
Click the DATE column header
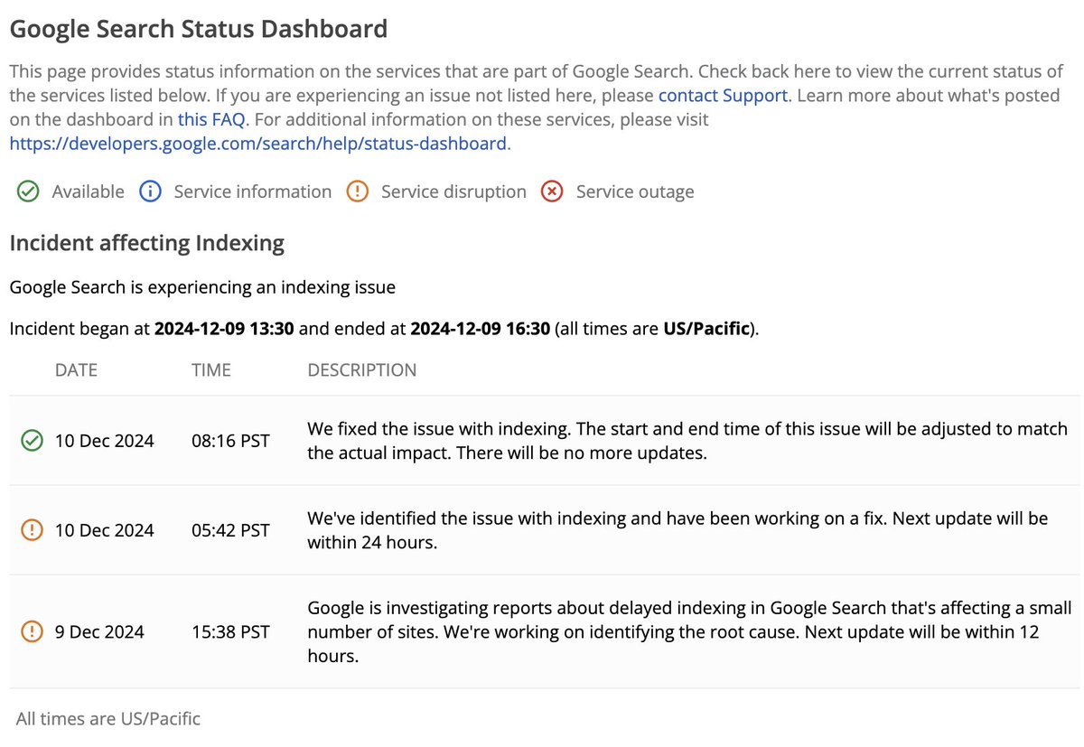click(76, 370)
